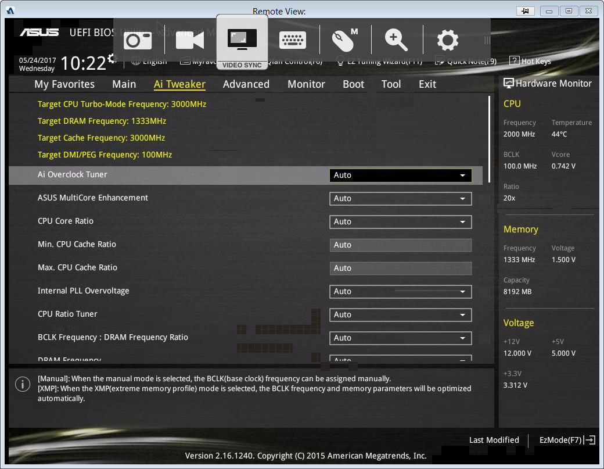This screenshot has width=604, height=469.
Task: Click the info icon in help panel
Action: click(23, 384)
